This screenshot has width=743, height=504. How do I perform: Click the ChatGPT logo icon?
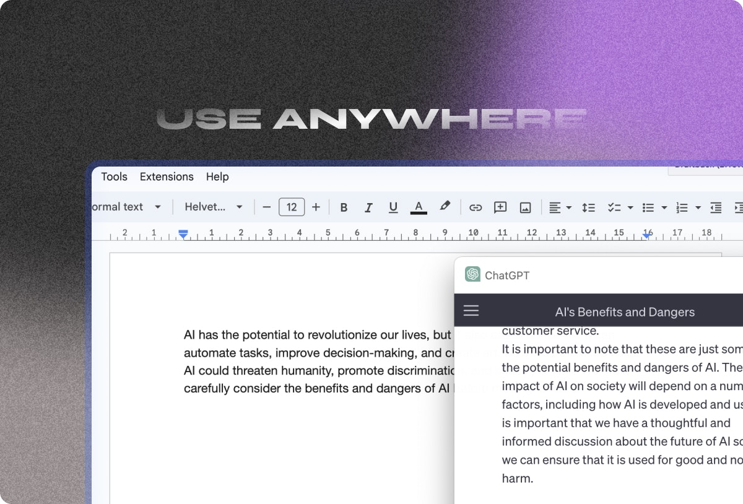click(x=472, y=274)
